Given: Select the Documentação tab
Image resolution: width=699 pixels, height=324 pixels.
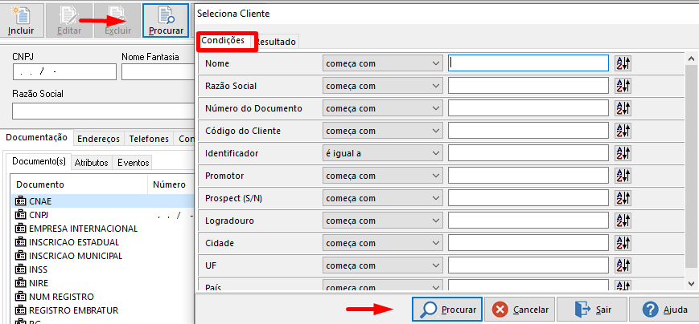Looking at the screenshot, I should pyautogui.click(x=36, y=137).
